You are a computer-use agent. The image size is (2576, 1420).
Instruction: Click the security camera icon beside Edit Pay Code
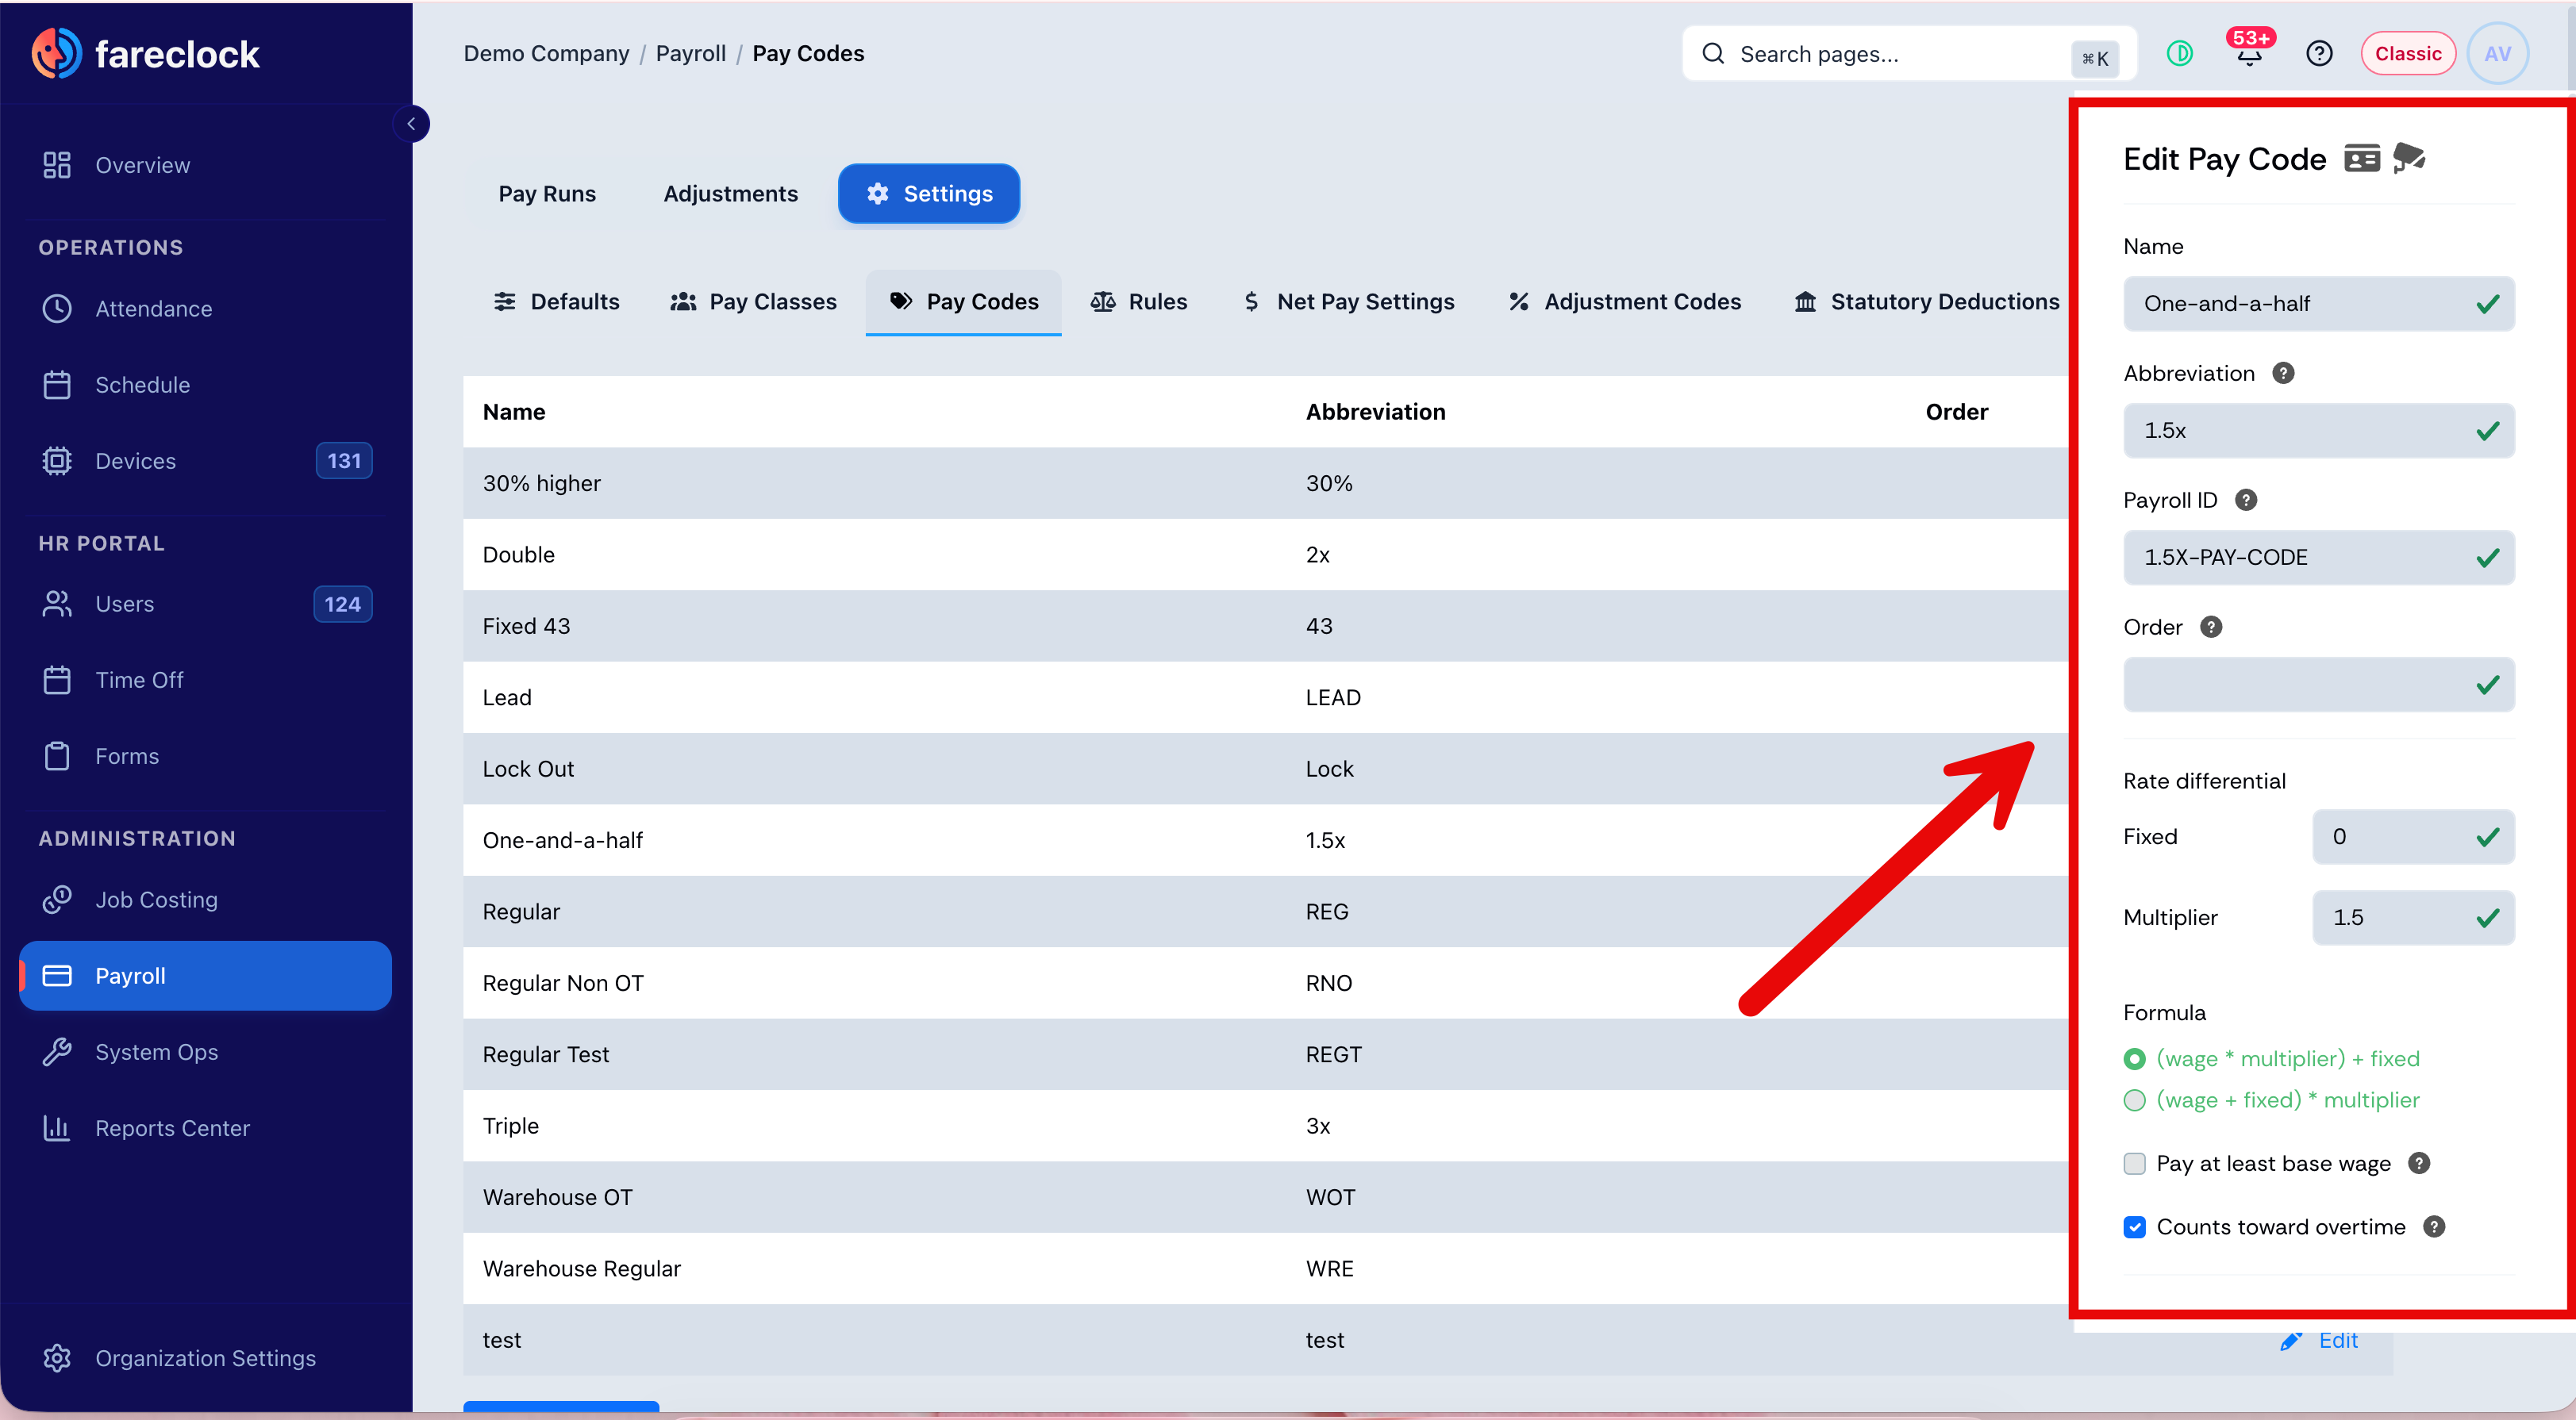coord(2409,158)
